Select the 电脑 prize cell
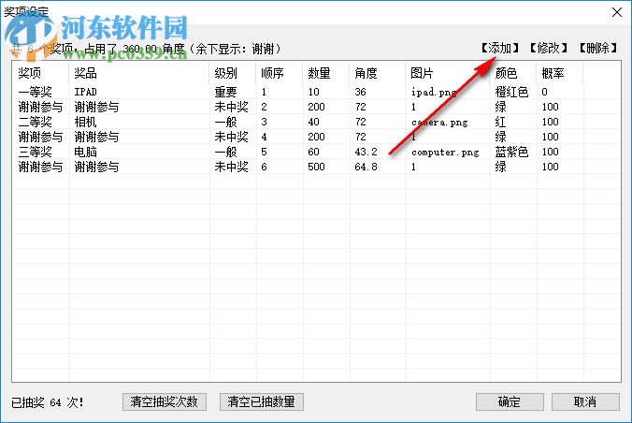Image resolution: width=632 pixels, height=423 pixels. 85,152
